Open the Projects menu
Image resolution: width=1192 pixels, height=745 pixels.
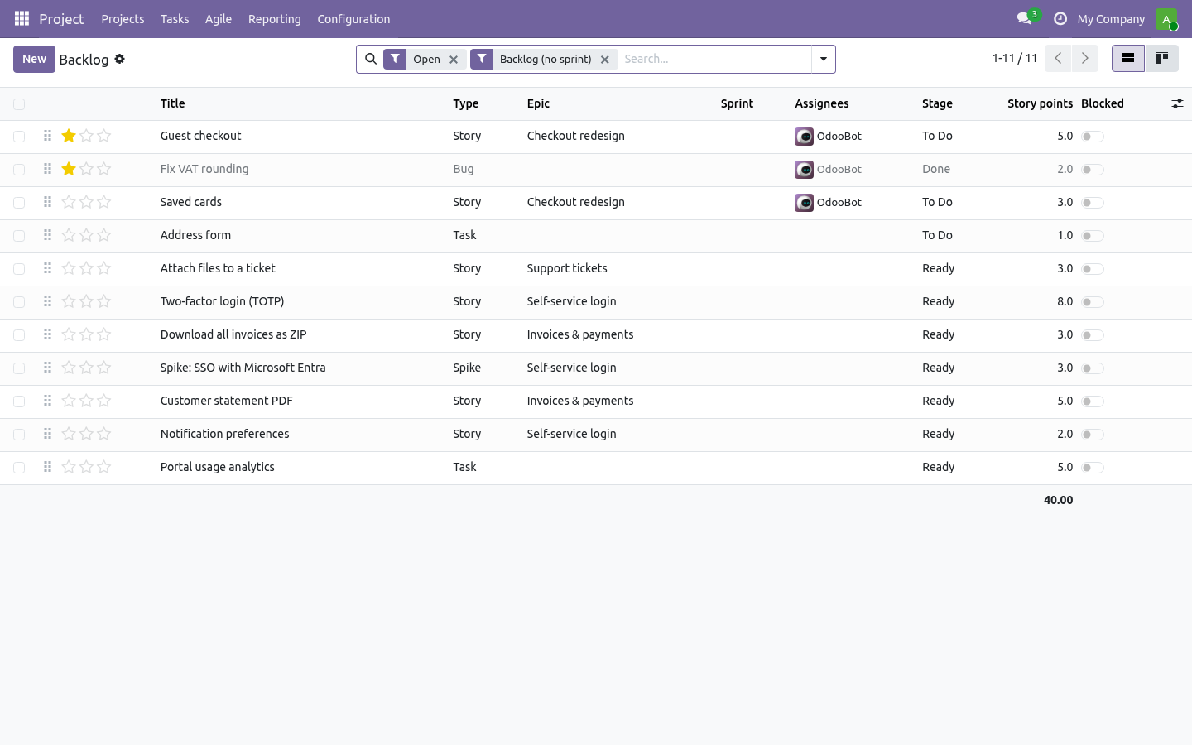point(123,18)
